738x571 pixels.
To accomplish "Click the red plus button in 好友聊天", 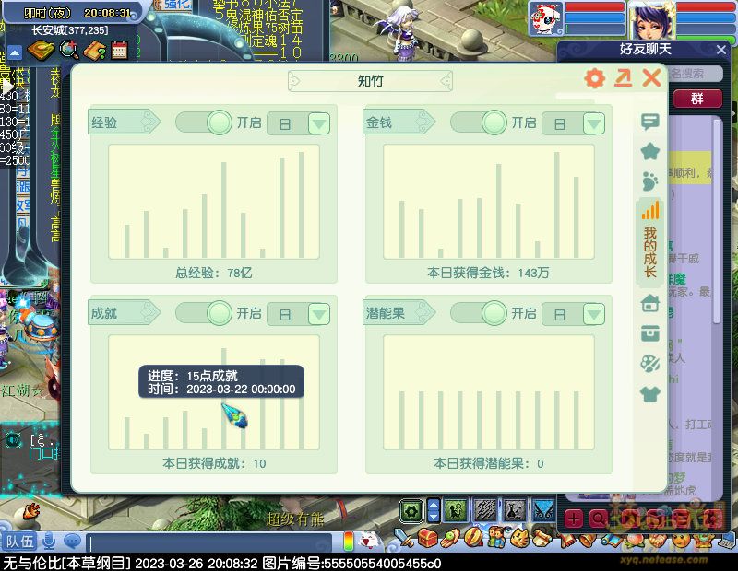I will [574, 519].
